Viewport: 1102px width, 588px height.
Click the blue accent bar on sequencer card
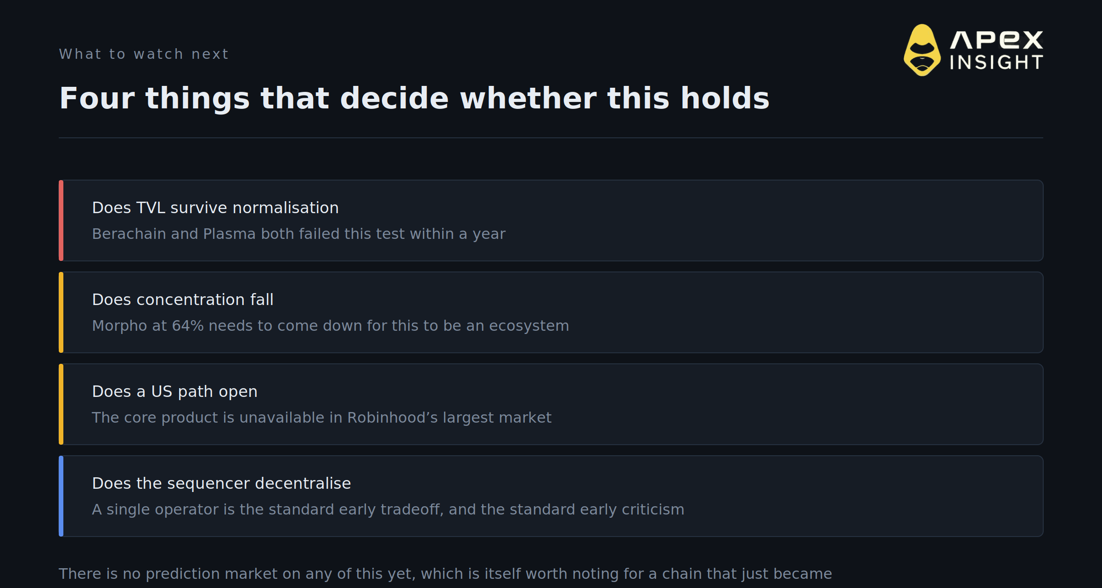point(61,496)
